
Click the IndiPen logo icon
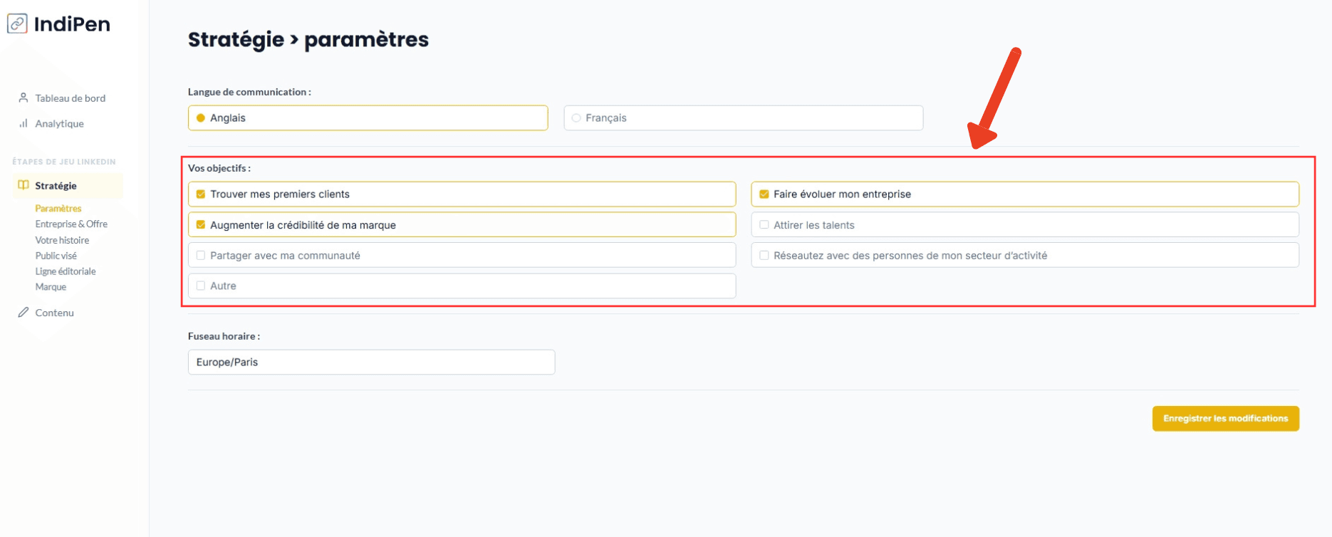point(17,24)
